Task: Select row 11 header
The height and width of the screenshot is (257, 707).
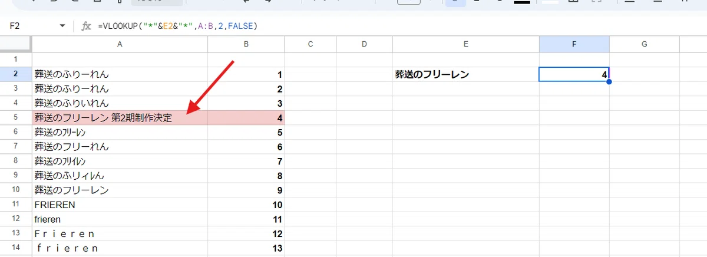Action: tap(16, 204)
